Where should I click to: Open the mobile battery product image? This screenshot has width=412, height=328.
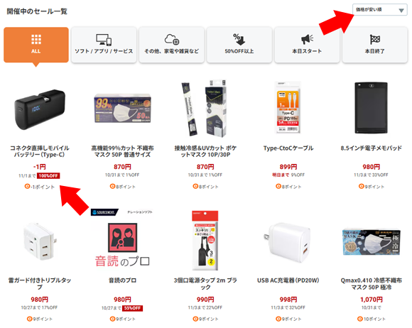click(x=40, y=109)
